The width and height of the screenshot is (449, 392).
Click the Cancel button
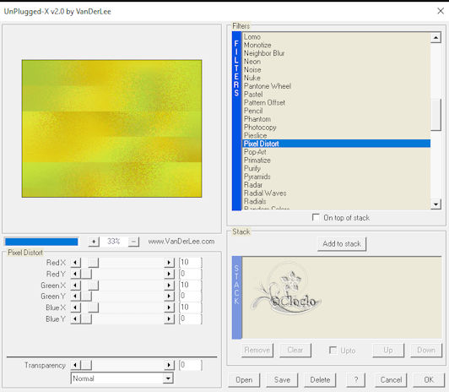point(391,380)
